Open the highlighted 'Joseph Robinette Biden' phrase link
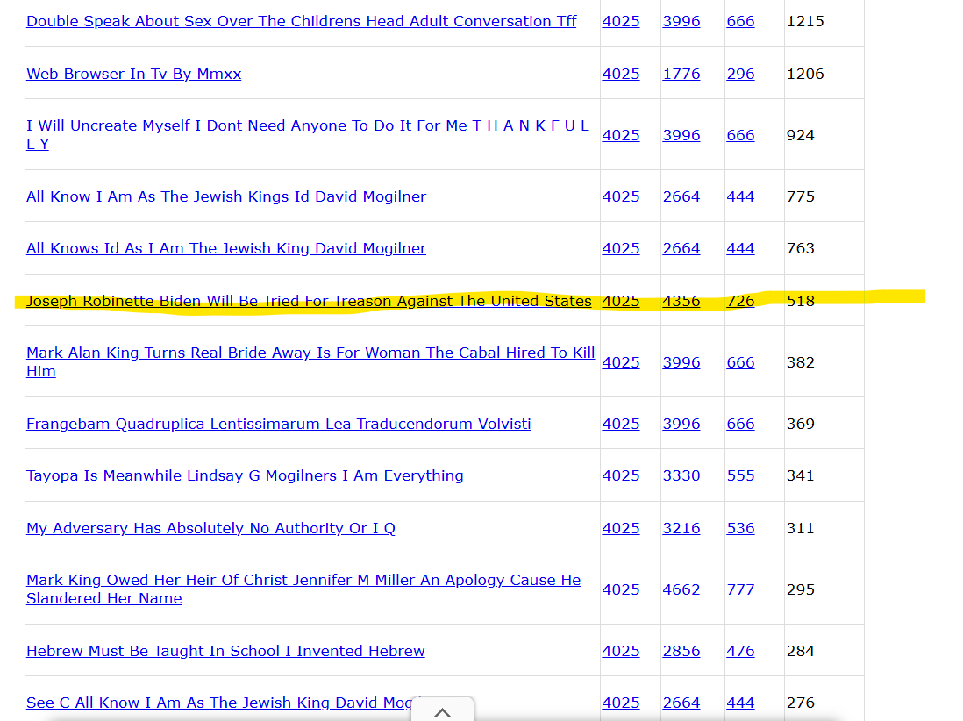Viewport: 963px width, 721px height. [309, 301]
